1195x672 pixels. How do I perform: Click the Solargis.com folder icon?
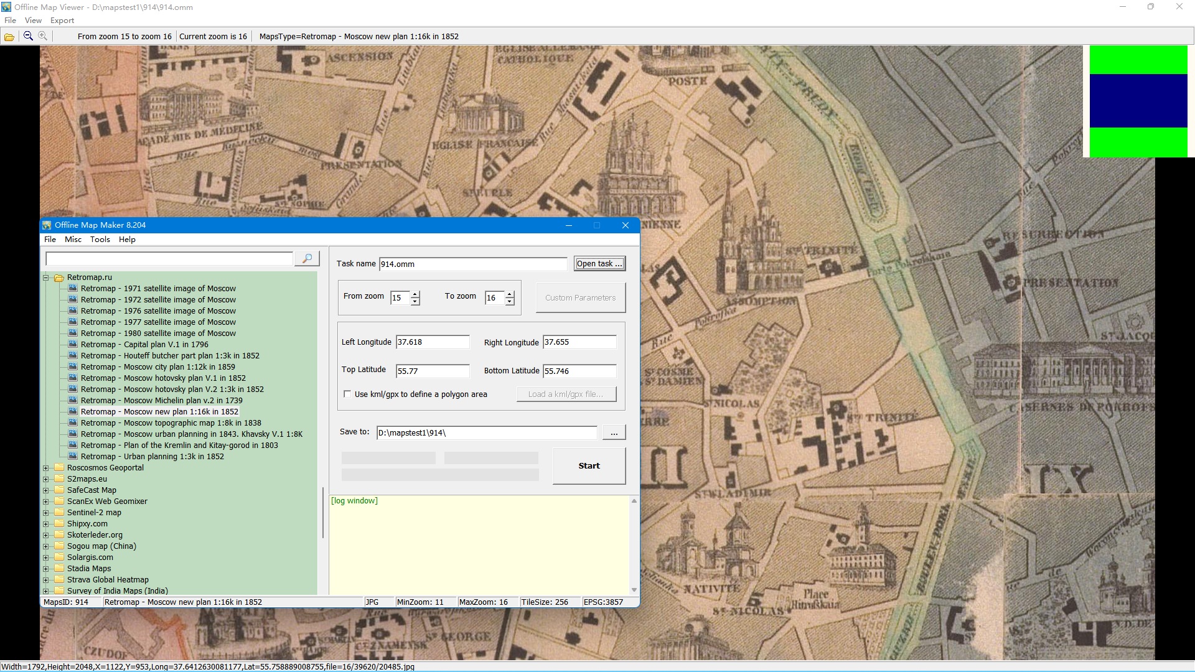59,558
